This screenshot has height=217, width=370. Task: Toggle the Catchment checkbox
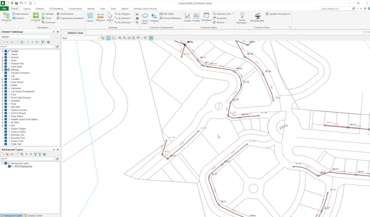pyautogui.click(x=5, y=88)
